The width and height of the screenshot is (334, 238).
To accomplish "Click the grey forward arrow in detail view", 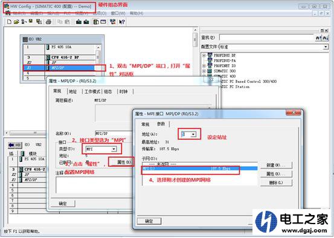I will click(x=18, y=145).
